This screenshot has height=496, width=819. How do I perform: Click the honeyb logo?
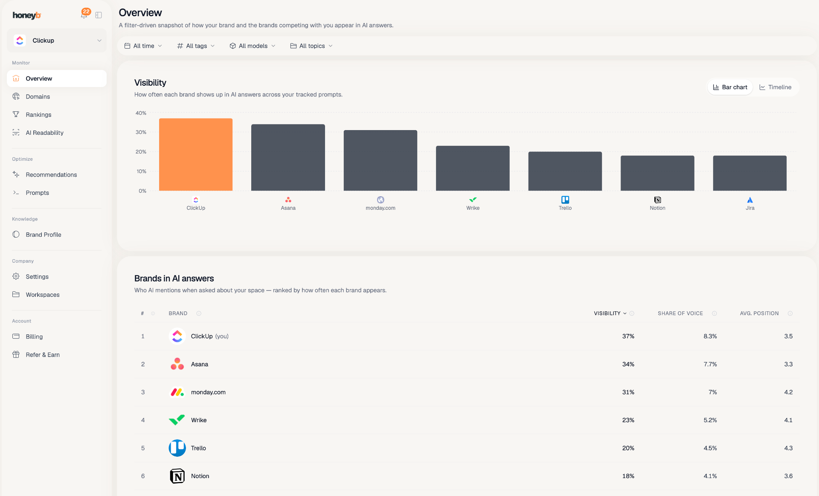pos(26,15)
